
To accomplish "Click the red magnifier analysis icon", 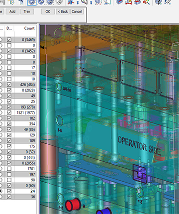I will pos(146,2).
